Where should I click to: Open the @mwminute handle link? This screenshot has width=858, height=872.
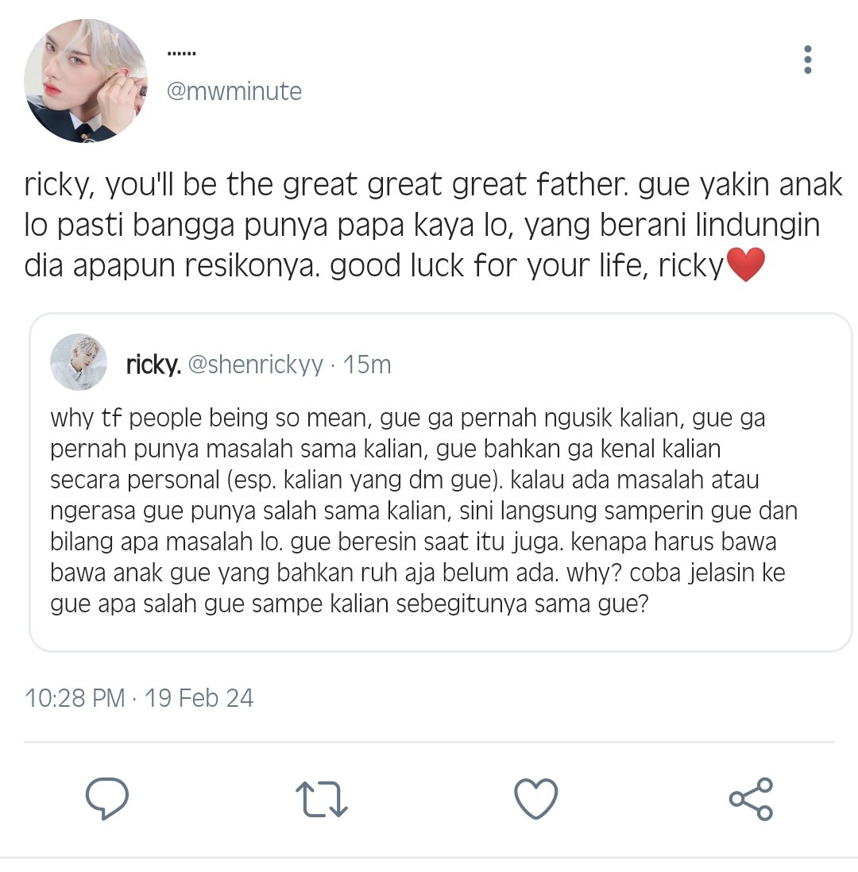(x=234, y=91)
